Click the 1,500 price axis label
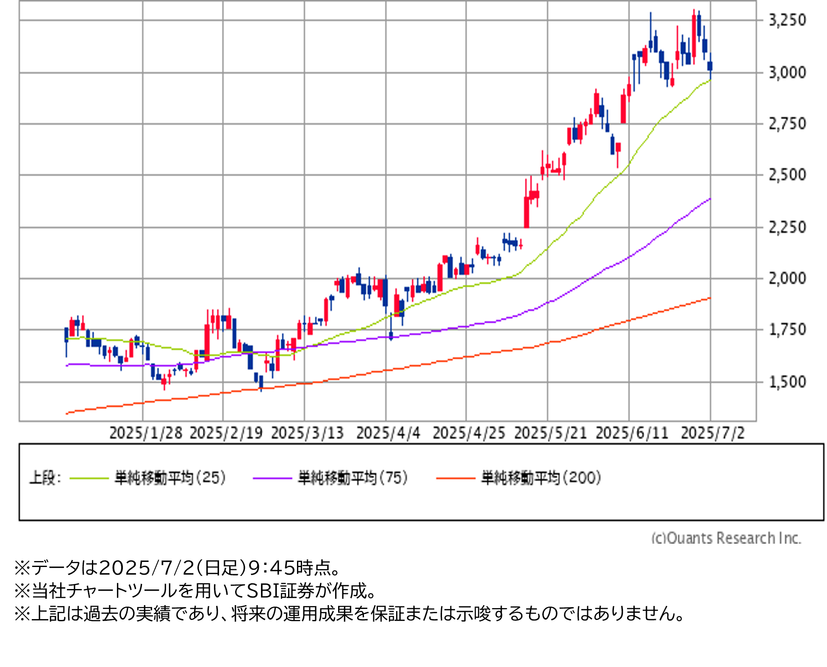Viewport: 827px width, 667px height. pyautogui.click(x=787, y=382)
